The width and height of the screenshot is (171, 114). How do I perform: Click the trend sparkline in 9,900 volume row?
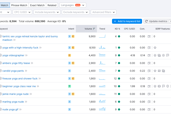pyautogui.click(x=102, y=36)
